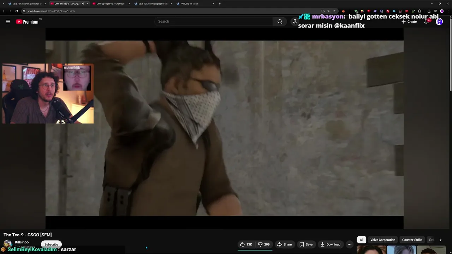Reload the page in the browser

[16, 11]
